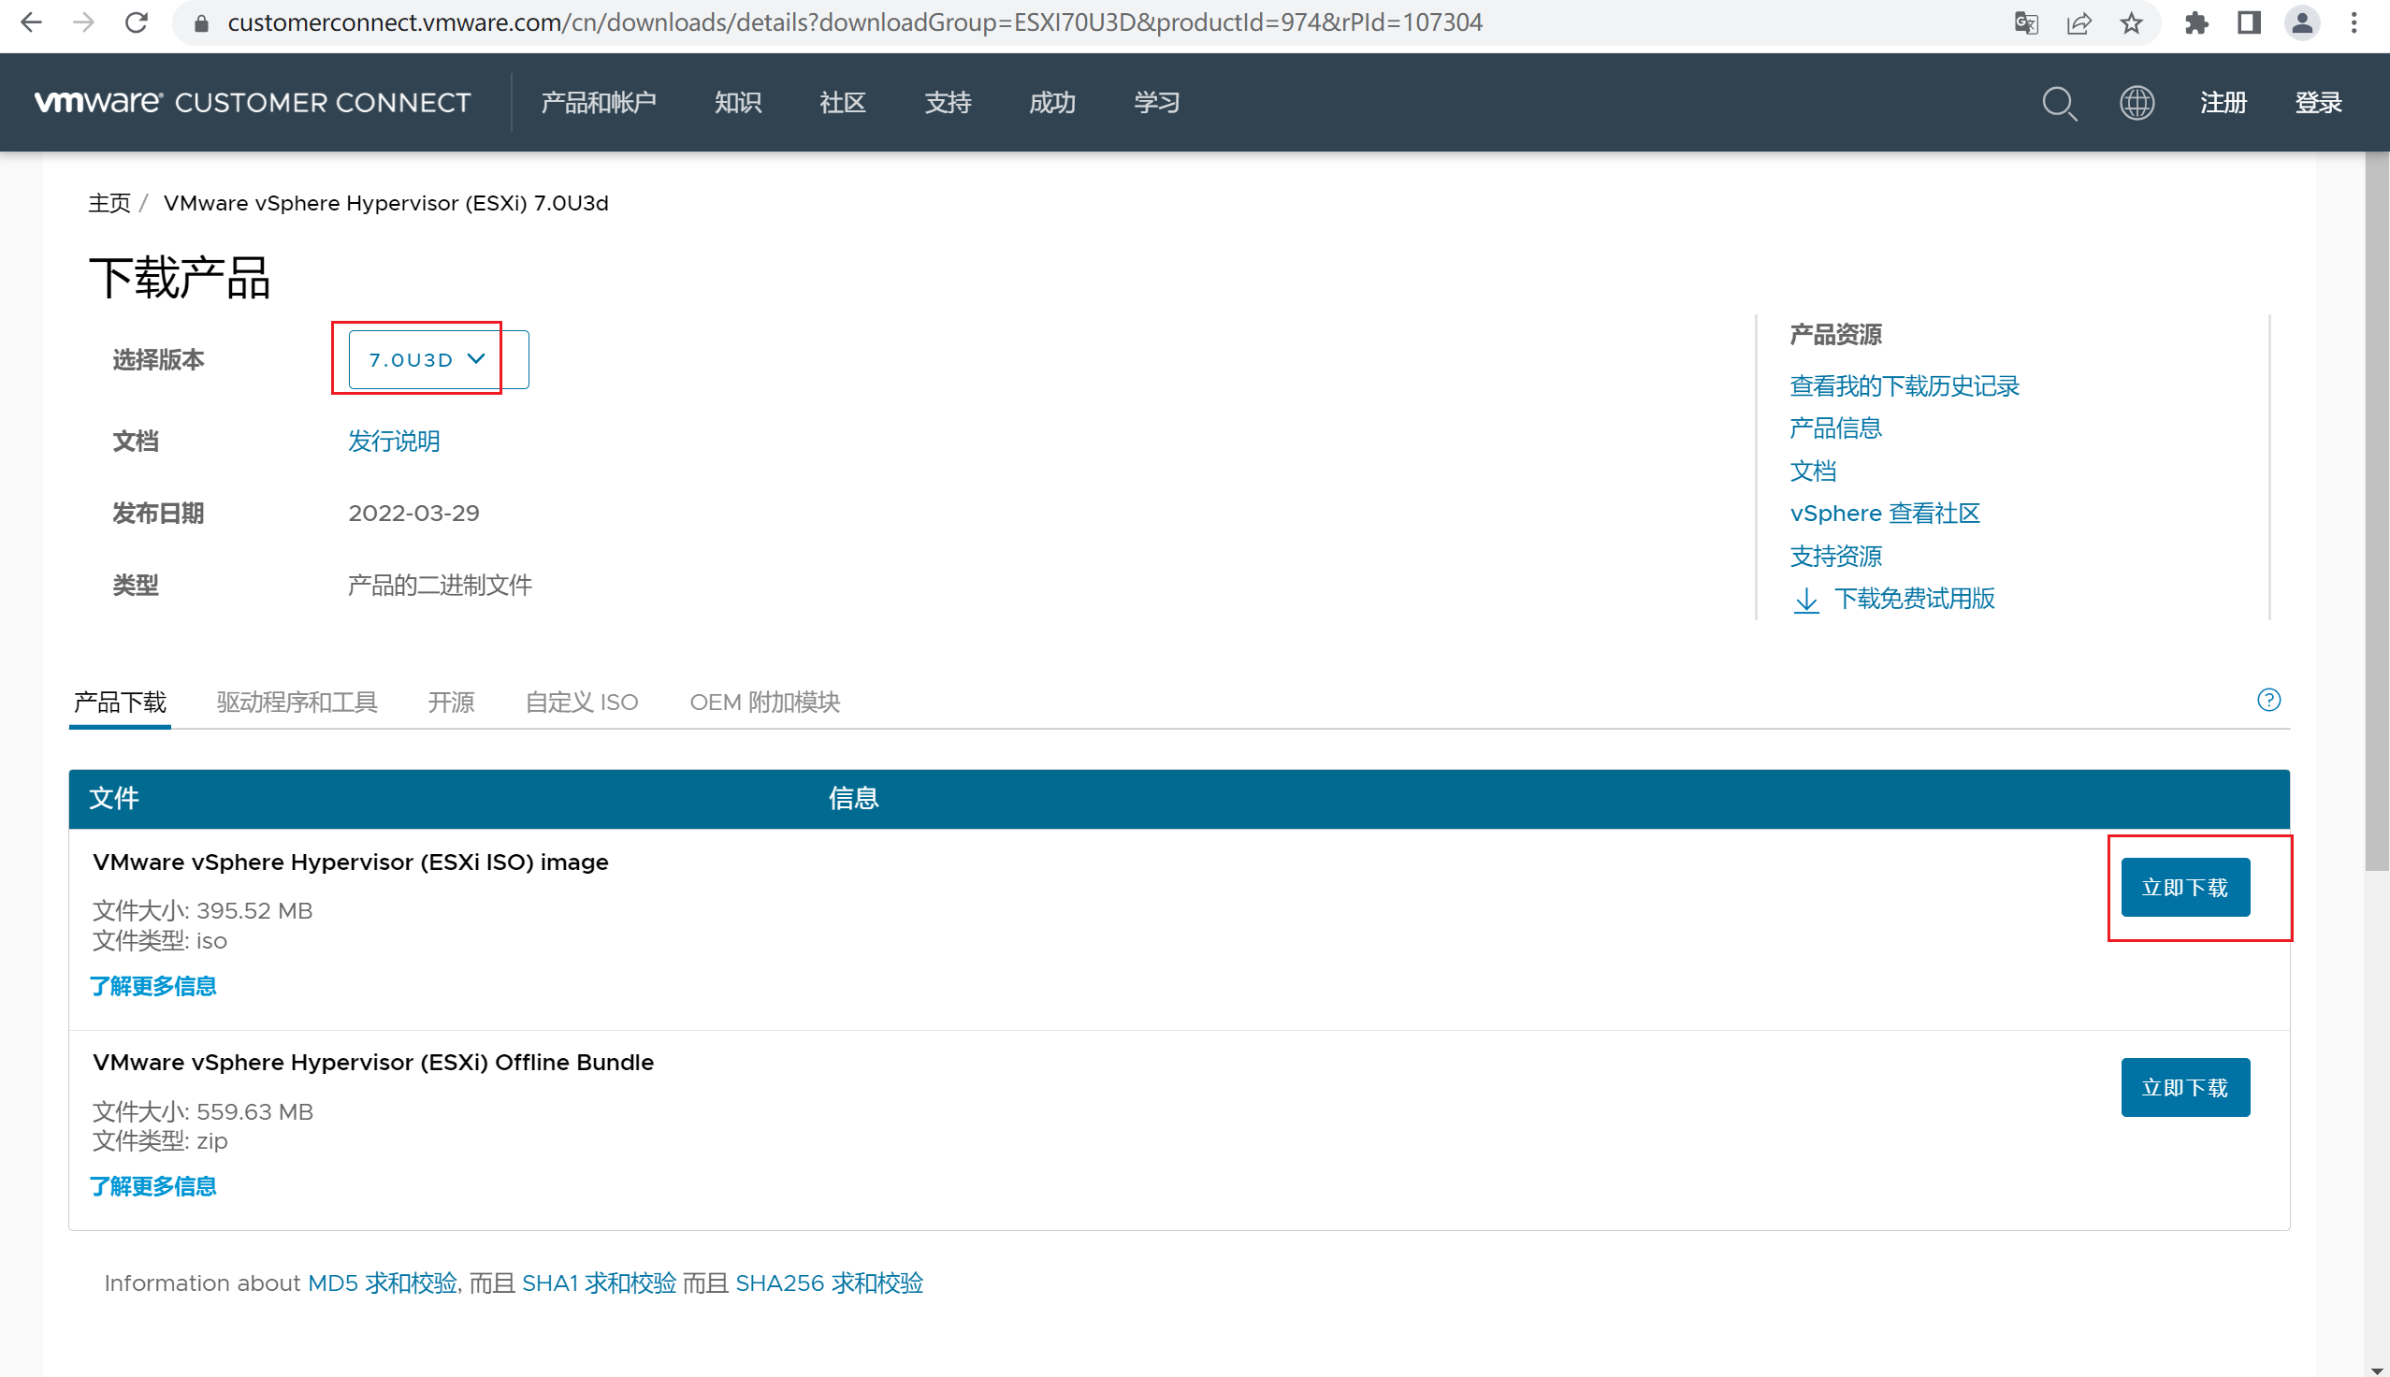Viewport: 2390px width, 1377px height.
Task: Open MD5 求和校验 link
Action: coord(383,1283)
